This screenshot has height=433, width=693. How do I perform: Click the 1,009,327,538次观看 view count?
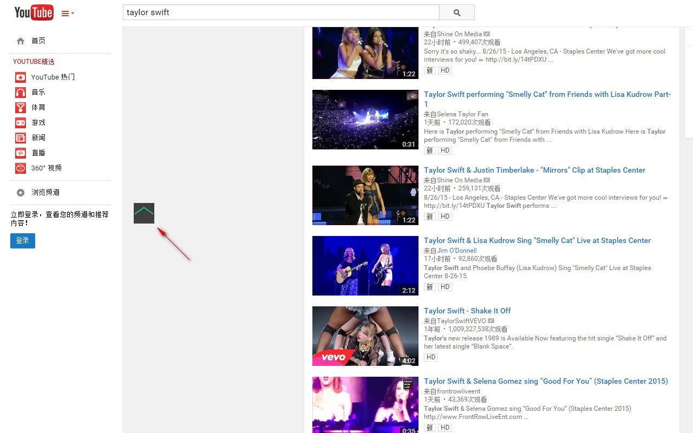[x=479, y=329]
